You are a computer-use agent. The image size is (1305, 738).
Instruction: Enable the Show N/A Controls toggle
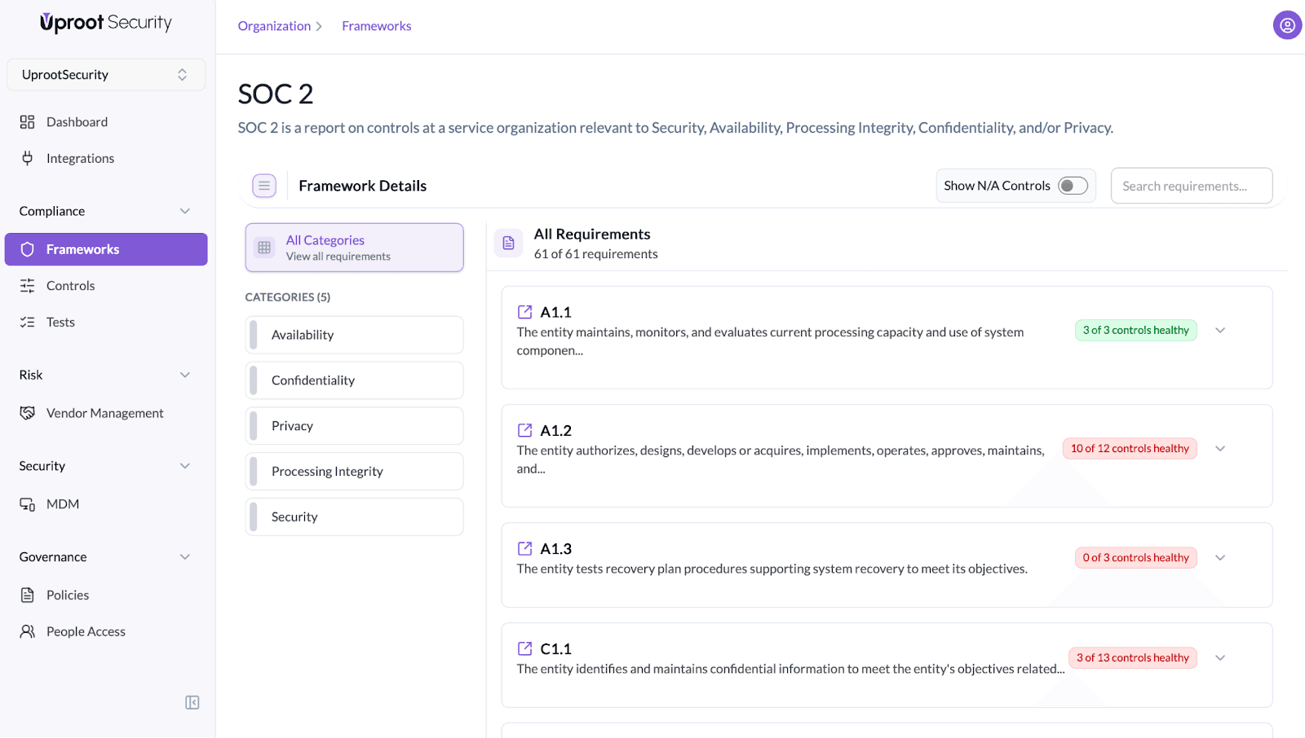(x=1073, y=186)
